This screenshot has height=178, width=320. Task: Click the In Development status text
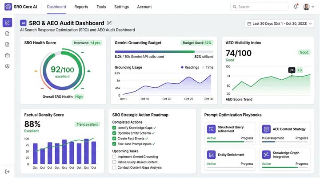pos(273,138)
